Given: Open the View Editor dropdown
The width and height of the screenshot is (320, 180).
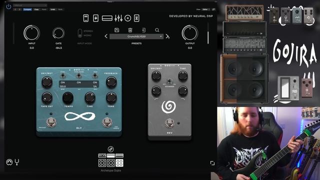Looking at the screenshot, I should tap(205, 9).
